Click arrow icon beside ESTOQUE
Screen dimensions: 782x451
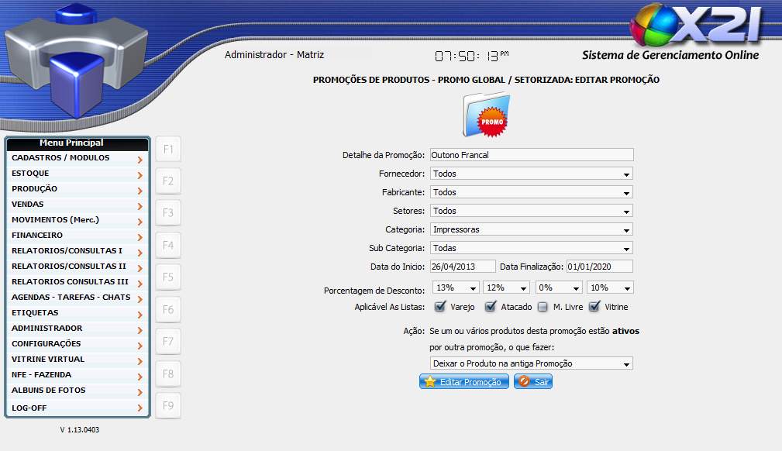click(140, 175)
